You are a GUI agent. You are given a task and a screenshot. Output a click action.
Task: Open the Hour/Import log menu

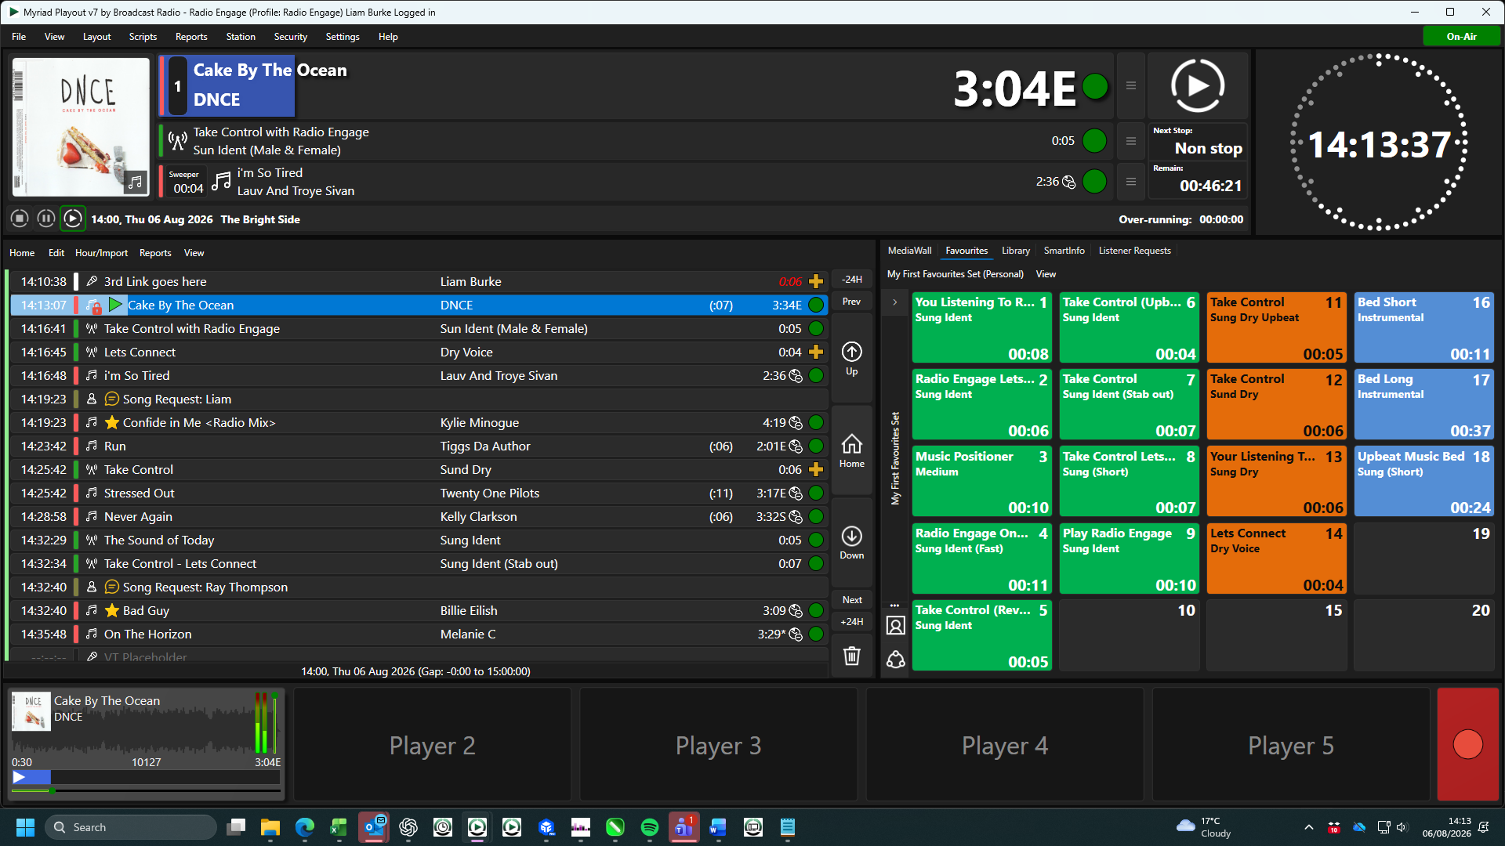click(x=101, y=253)
